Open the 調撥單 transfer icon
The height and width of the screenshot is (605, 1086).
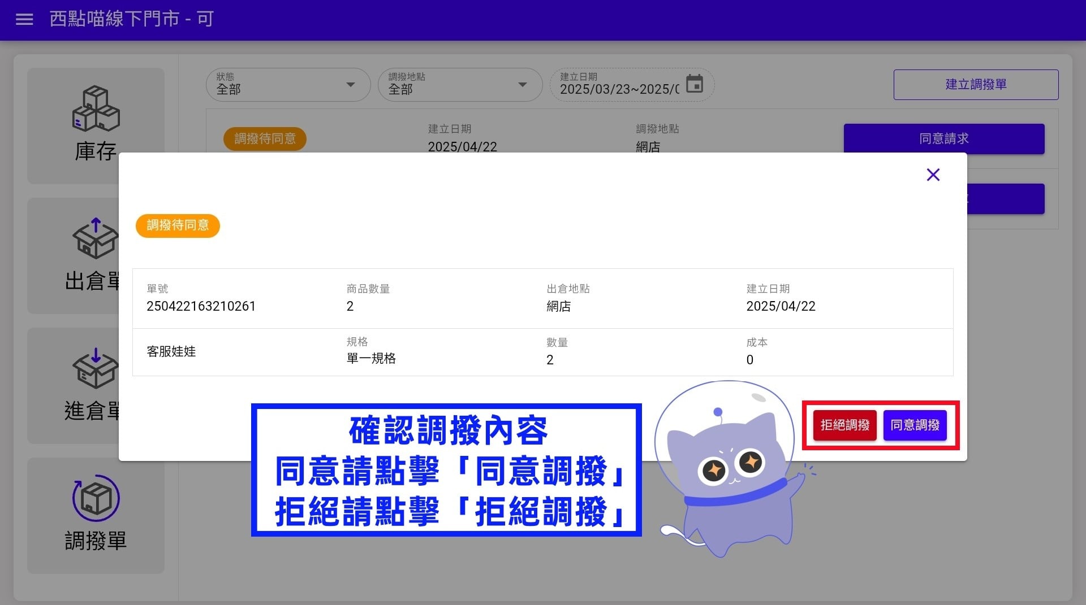[x=96, y=498]
